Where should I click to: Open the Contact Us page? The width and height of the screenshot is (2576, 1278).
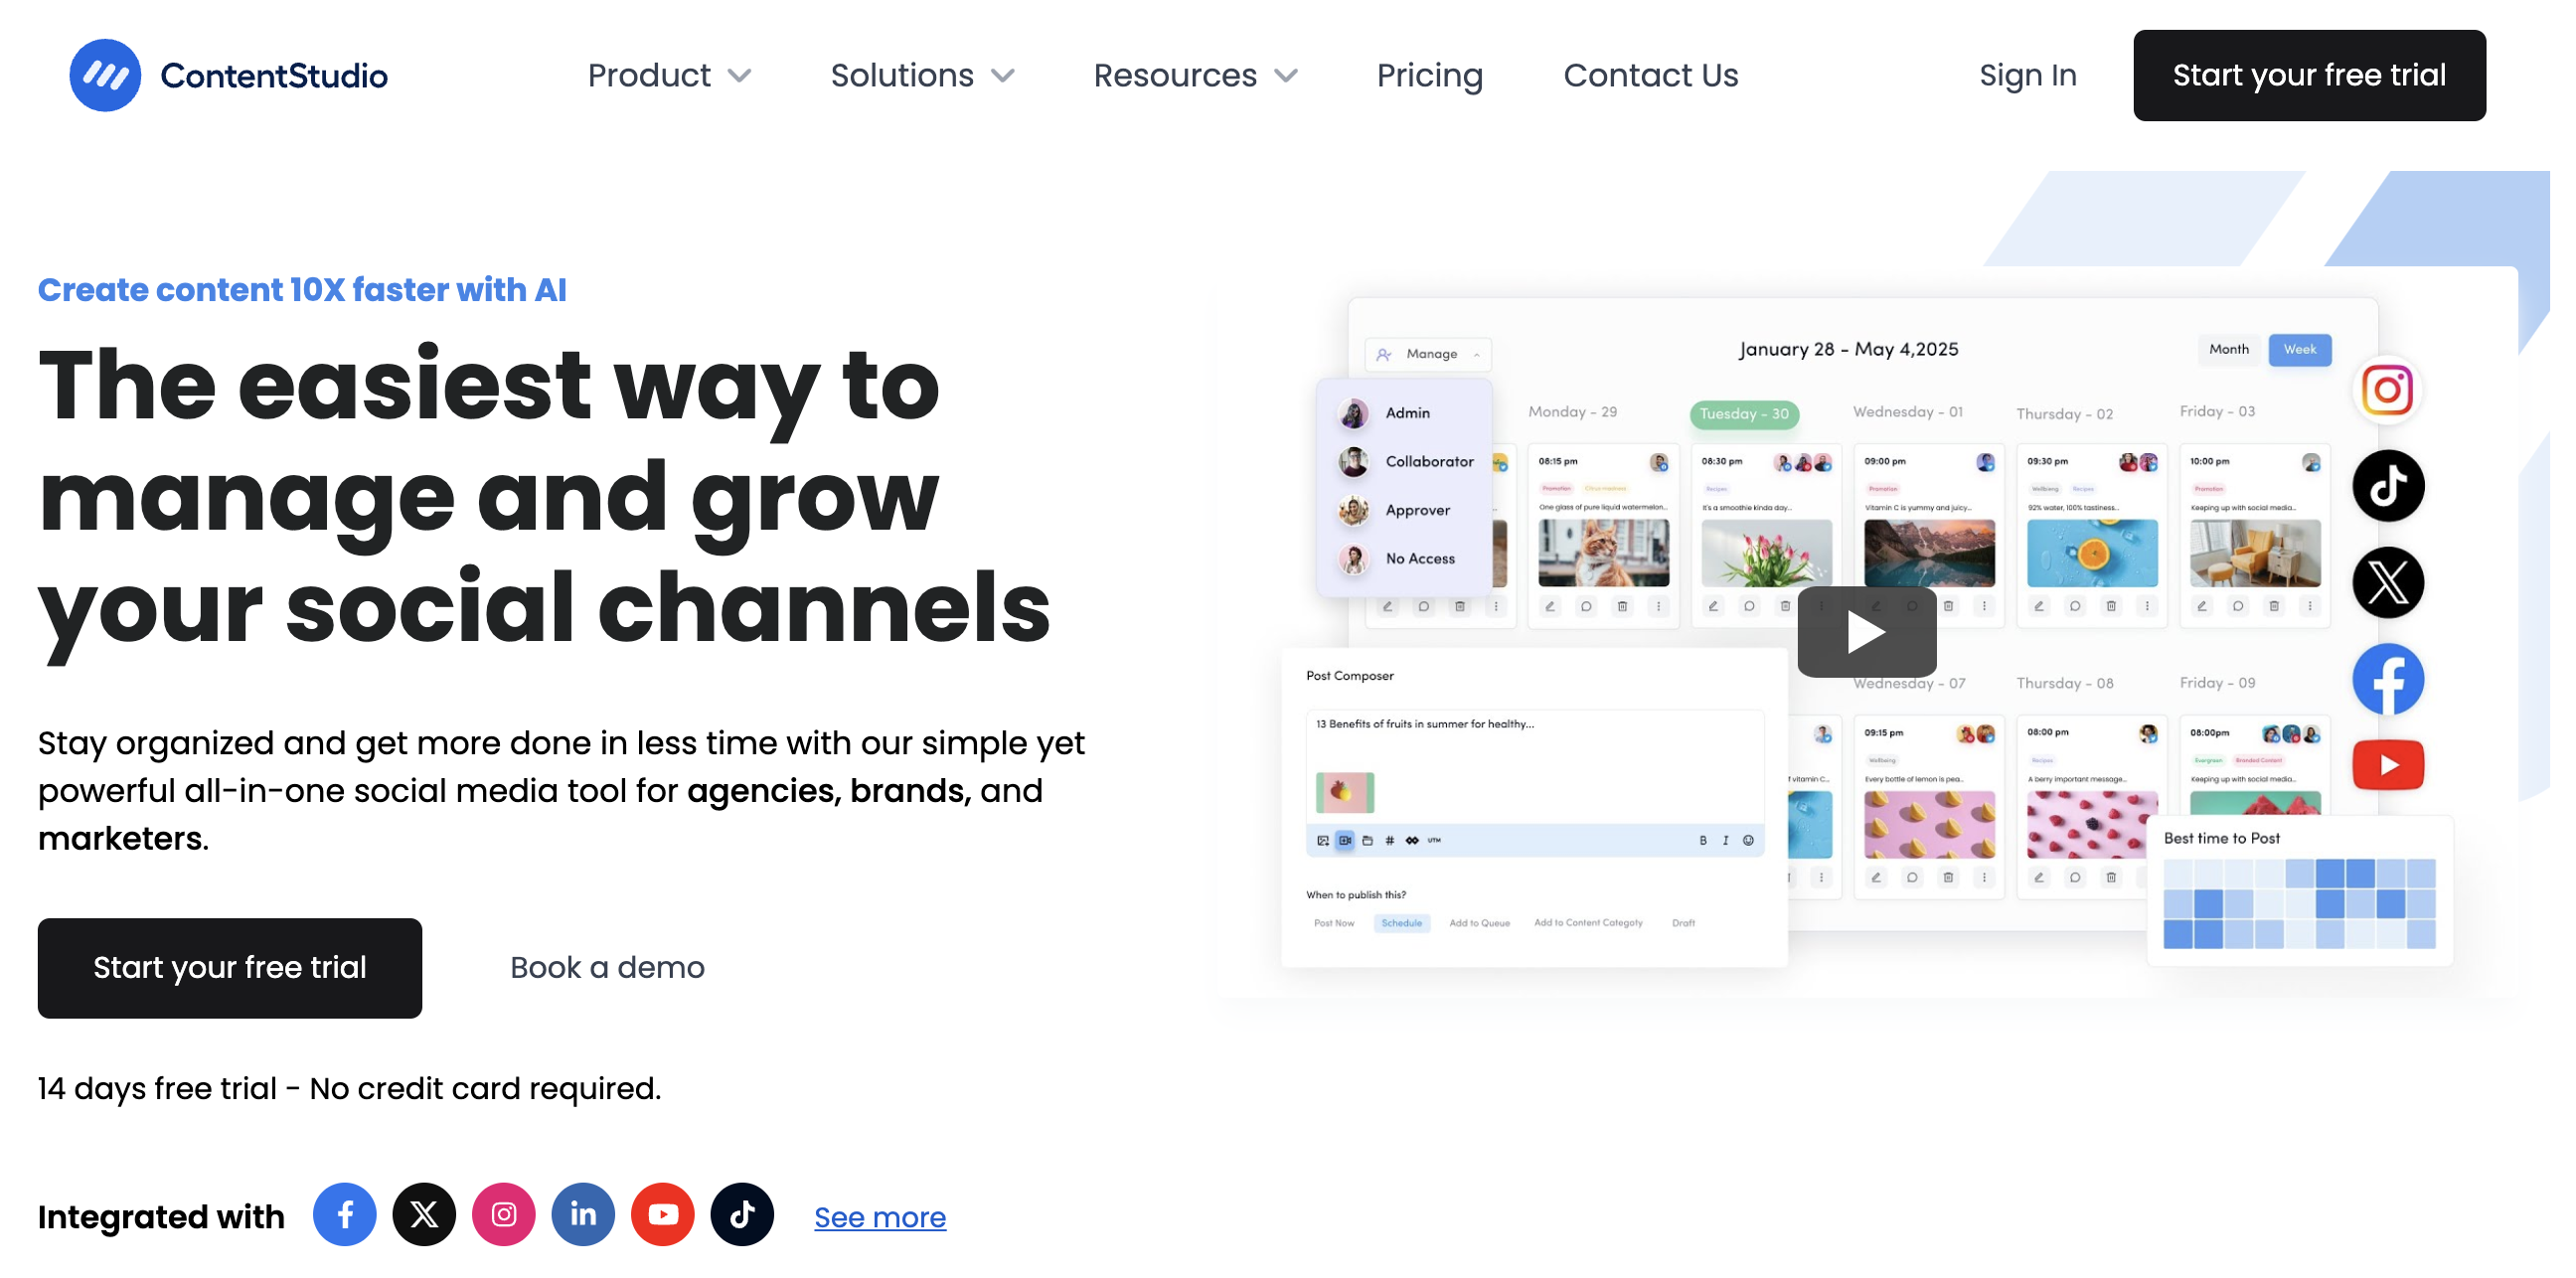pos(1650,75)
